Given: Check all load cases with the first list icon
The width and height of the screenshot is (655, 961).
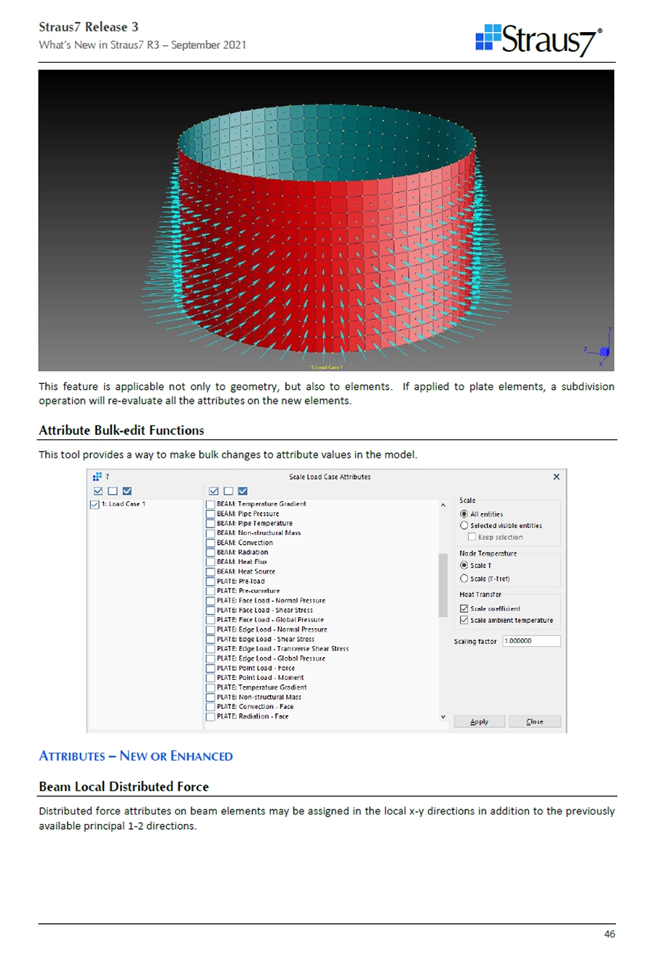Looking at the screenshot, I should tap(98, 491).
